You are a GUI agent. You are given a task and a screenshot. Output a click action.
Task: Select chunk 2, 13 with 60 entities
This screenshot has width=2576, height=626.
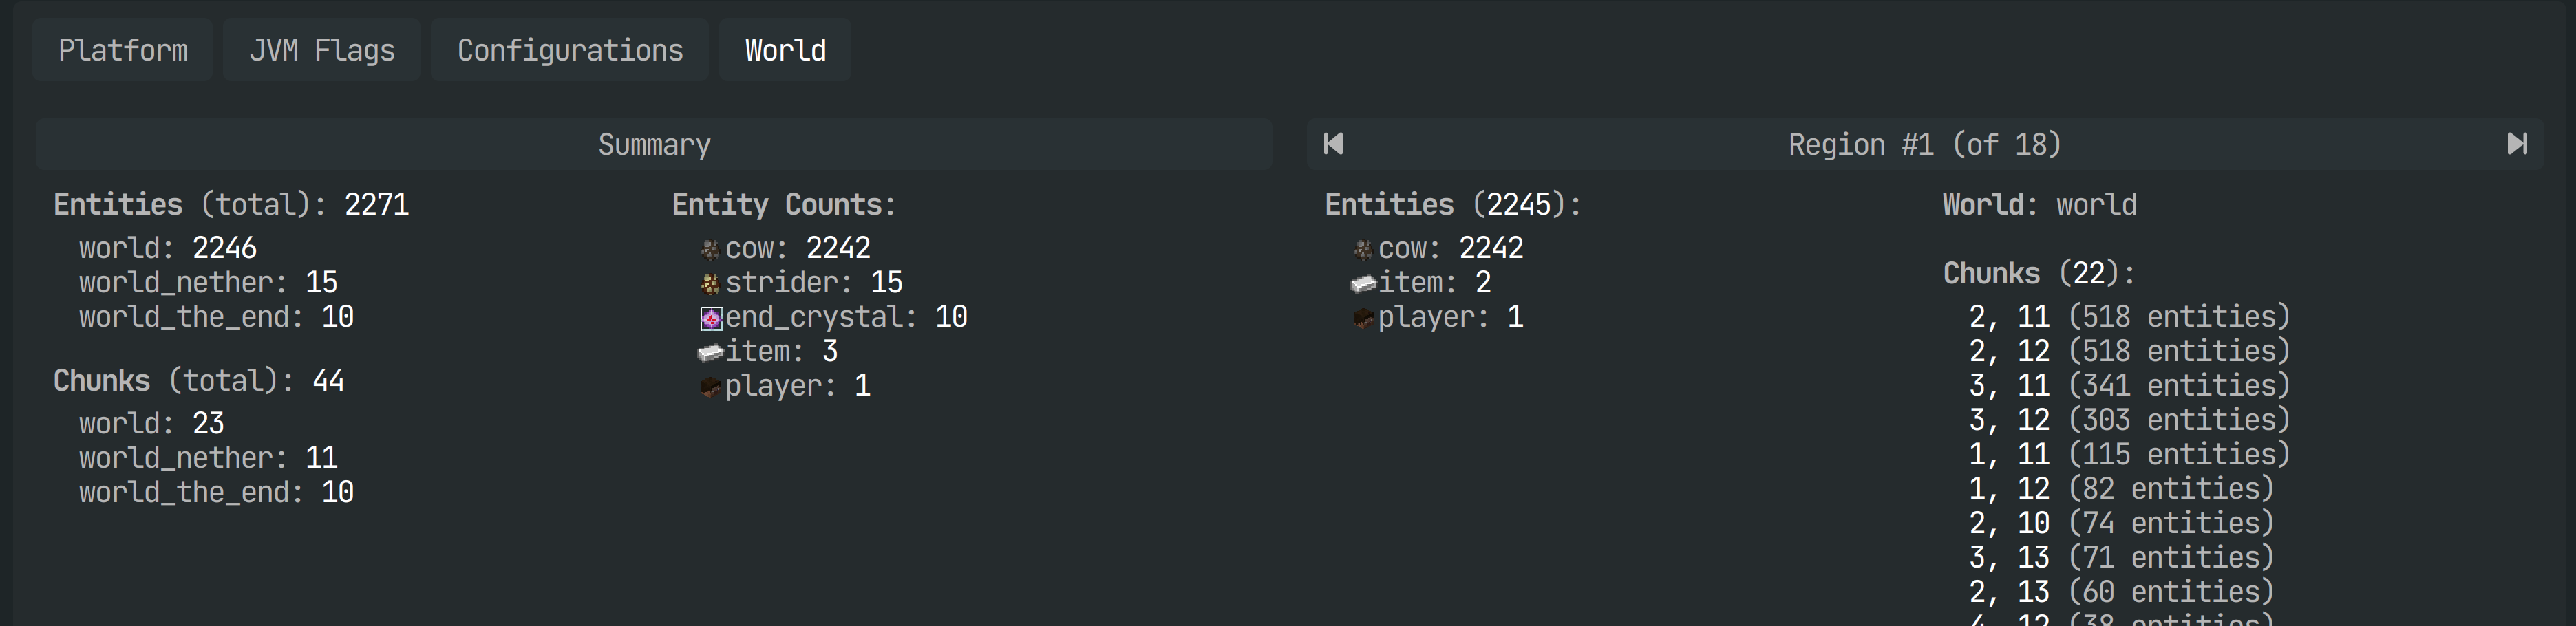tap(2121, 592)
